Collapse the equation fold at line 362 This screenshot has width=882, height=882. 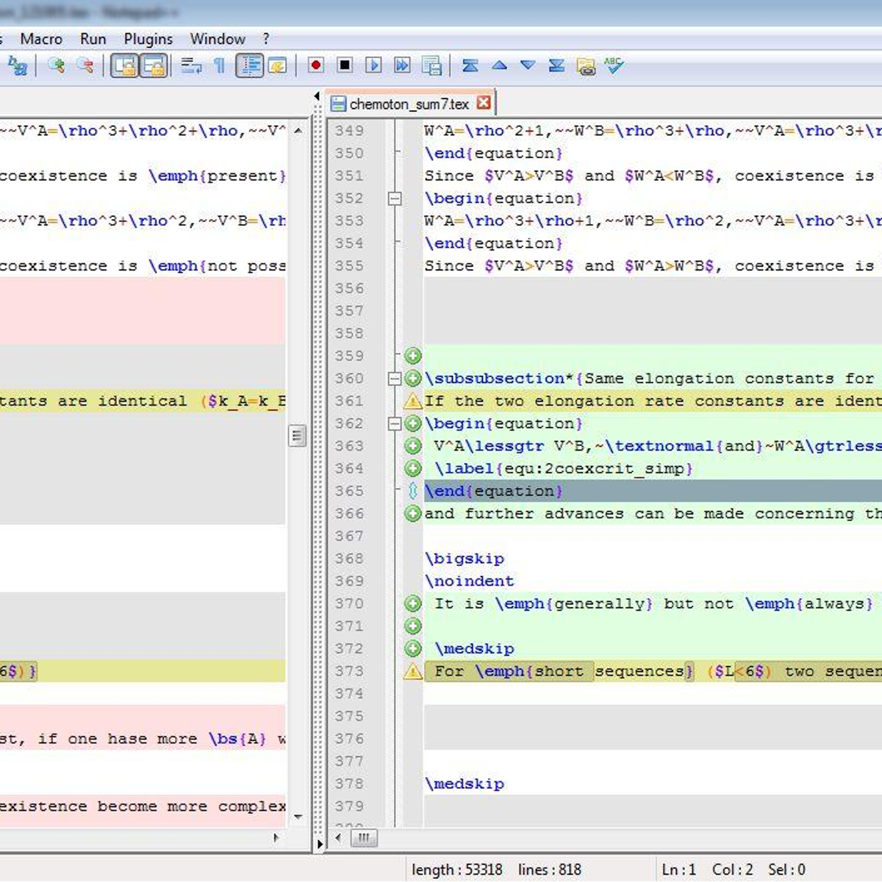click(x=395, y=423)
